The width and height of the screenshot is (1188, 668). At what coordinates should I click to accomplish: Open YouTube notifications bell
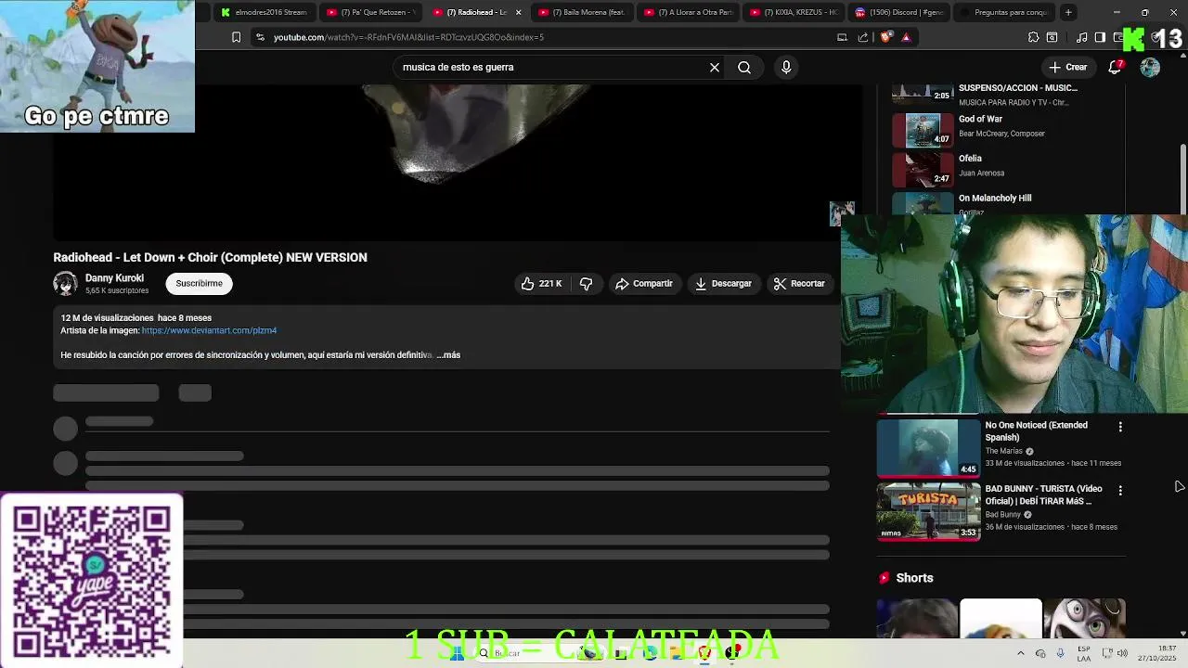1116,67
